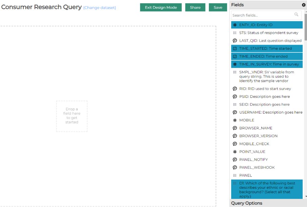Focus the Search fields input box
Viewport: 307px width, 207px height.
(262, 15)
